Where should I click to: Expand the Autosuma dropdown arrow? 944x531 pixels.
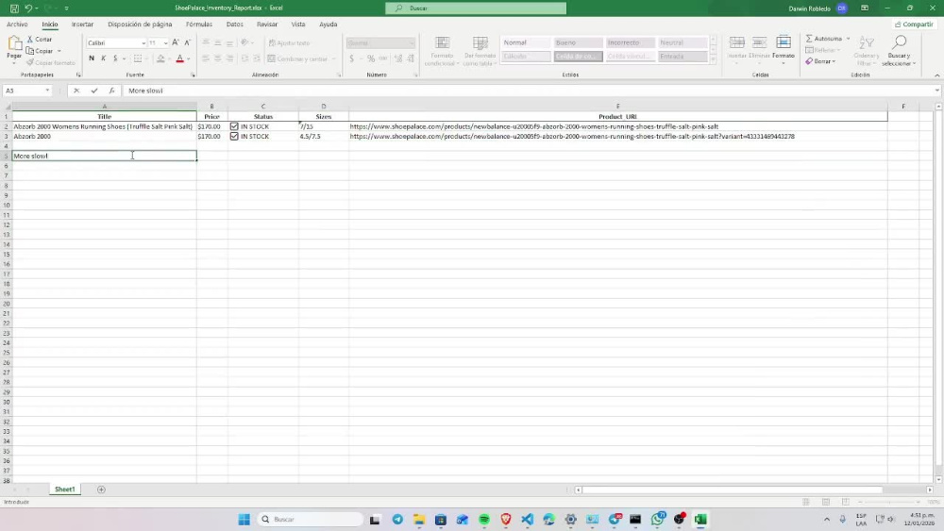849,39
